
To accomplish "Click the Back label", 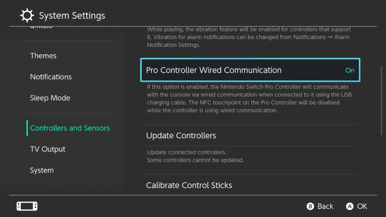I will [x=325, y=206].
